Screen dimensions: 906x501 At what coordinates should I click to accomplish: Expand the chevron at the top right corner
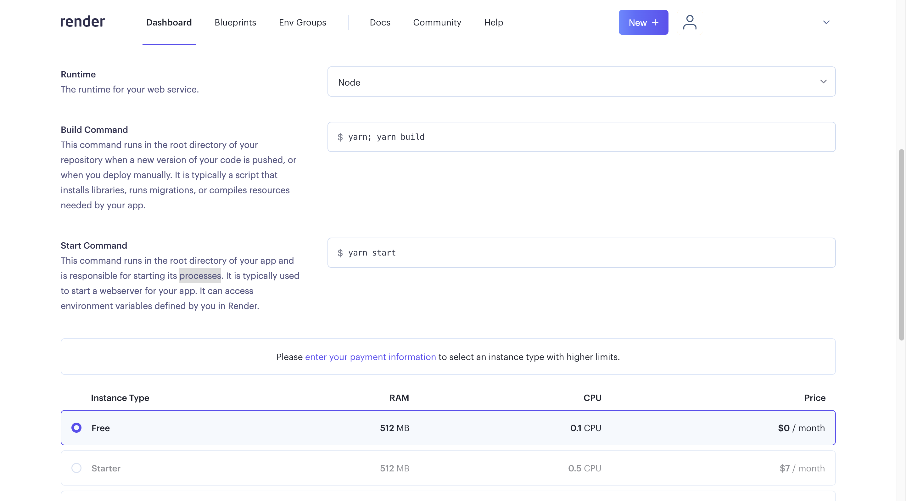(x=826, y=22)
